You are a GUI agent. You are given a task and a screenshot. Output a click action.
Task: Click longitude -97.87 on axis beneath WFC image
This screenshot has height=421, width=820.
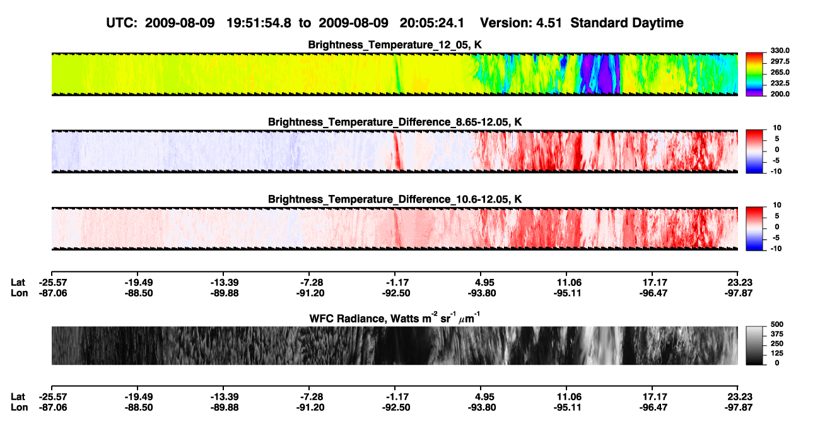(x=738, y=406)
